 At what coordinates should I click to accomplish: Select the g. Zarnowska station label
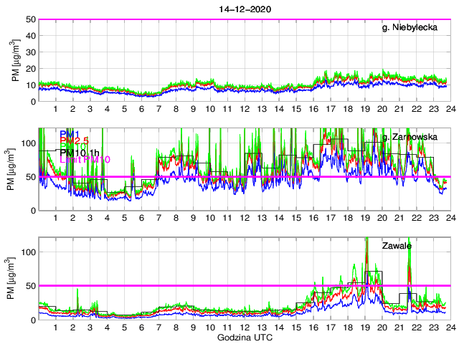(414, 137)
